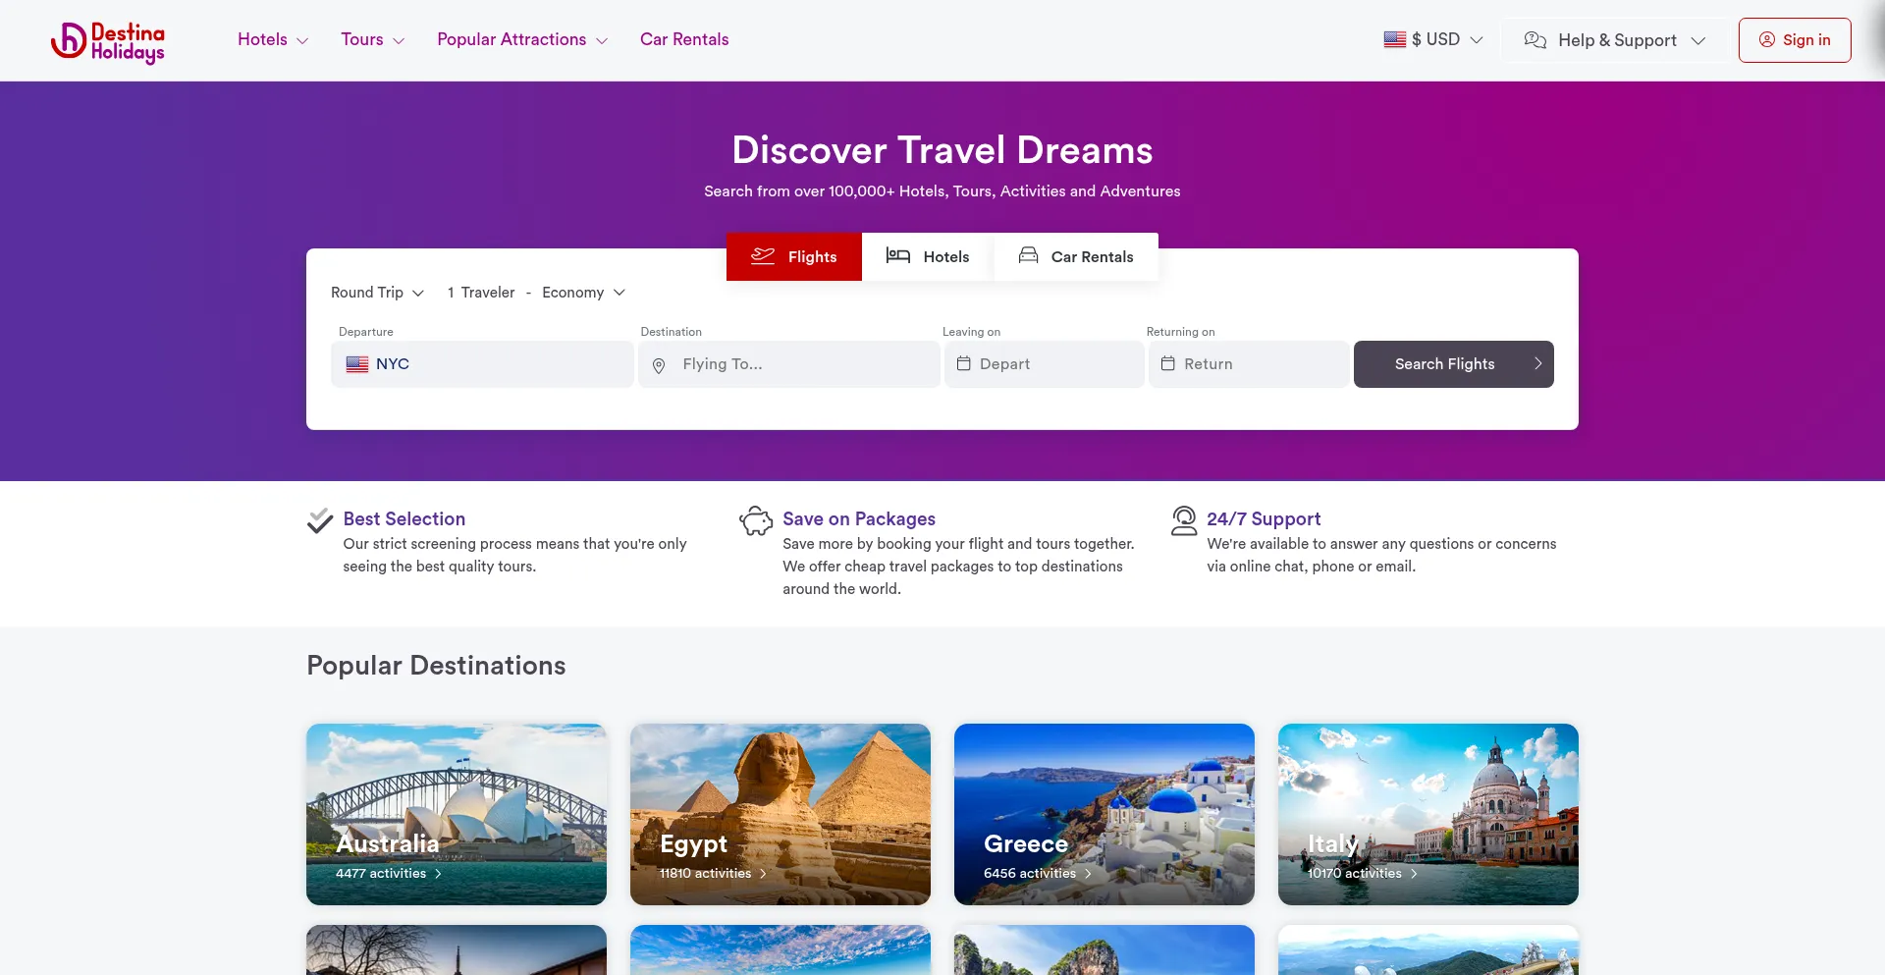The width and height of the screenshot is (1885, 975).
Task: Click the Destina Holidays logo
Action: click(108, 41)
